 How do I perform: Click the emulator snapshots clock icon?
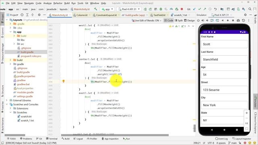coord(243,21)
